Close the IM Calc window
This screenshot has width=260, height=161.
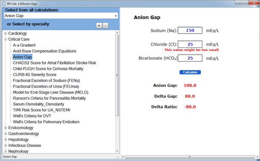click(254, 3)
